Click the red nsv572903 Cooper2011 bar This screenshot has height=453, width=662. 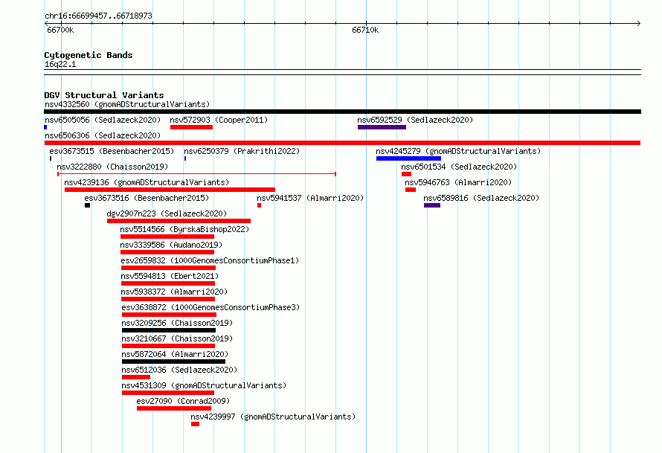point(191,127)
